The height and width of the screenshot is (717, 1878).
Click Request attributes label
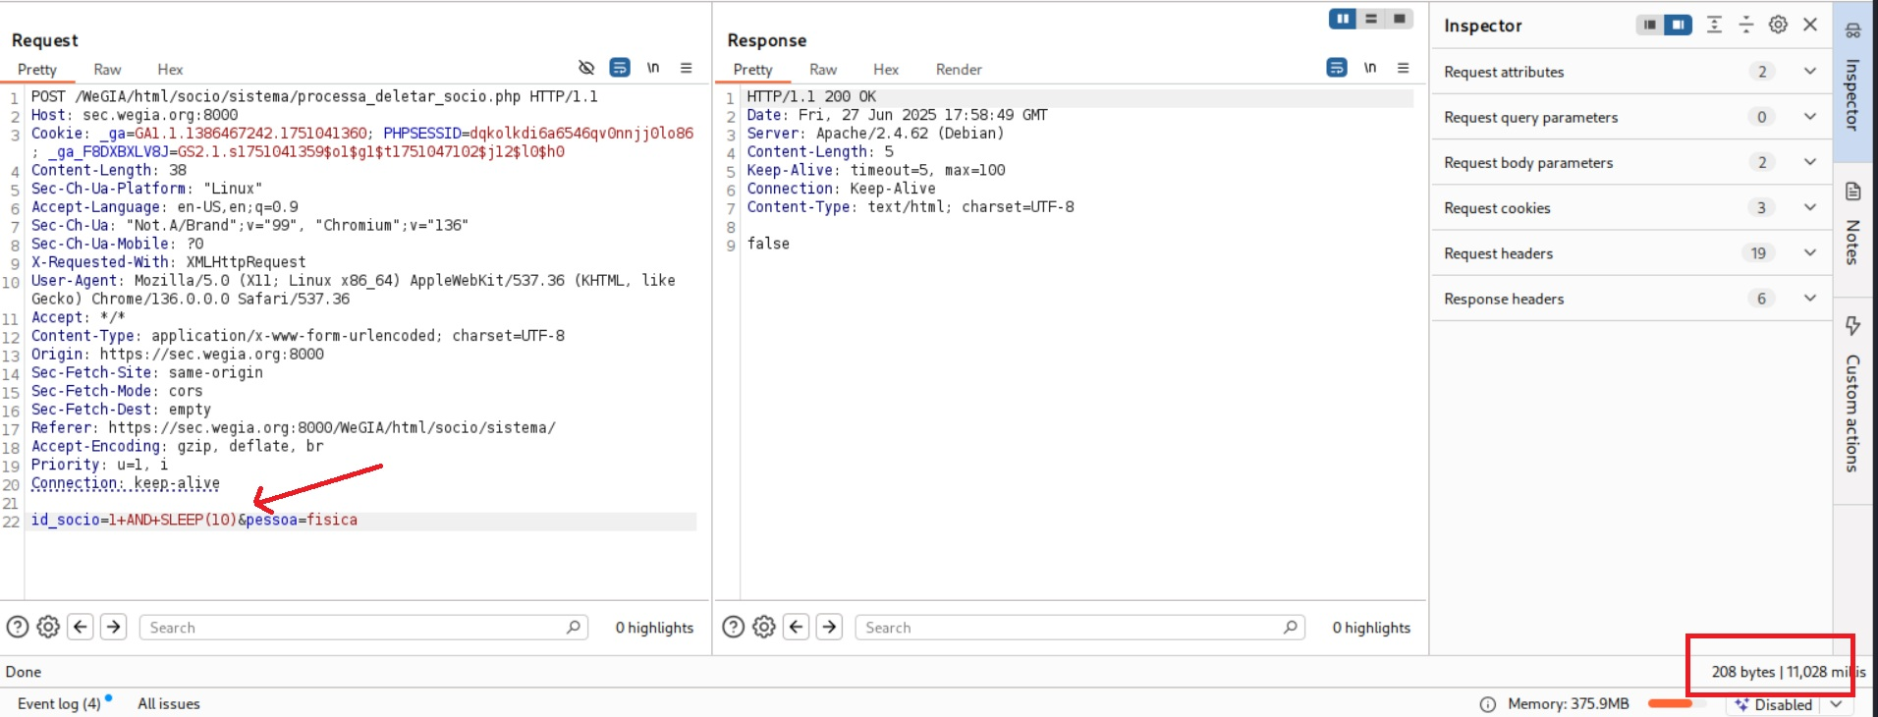pyautogui.click(x=1504, y=72)
